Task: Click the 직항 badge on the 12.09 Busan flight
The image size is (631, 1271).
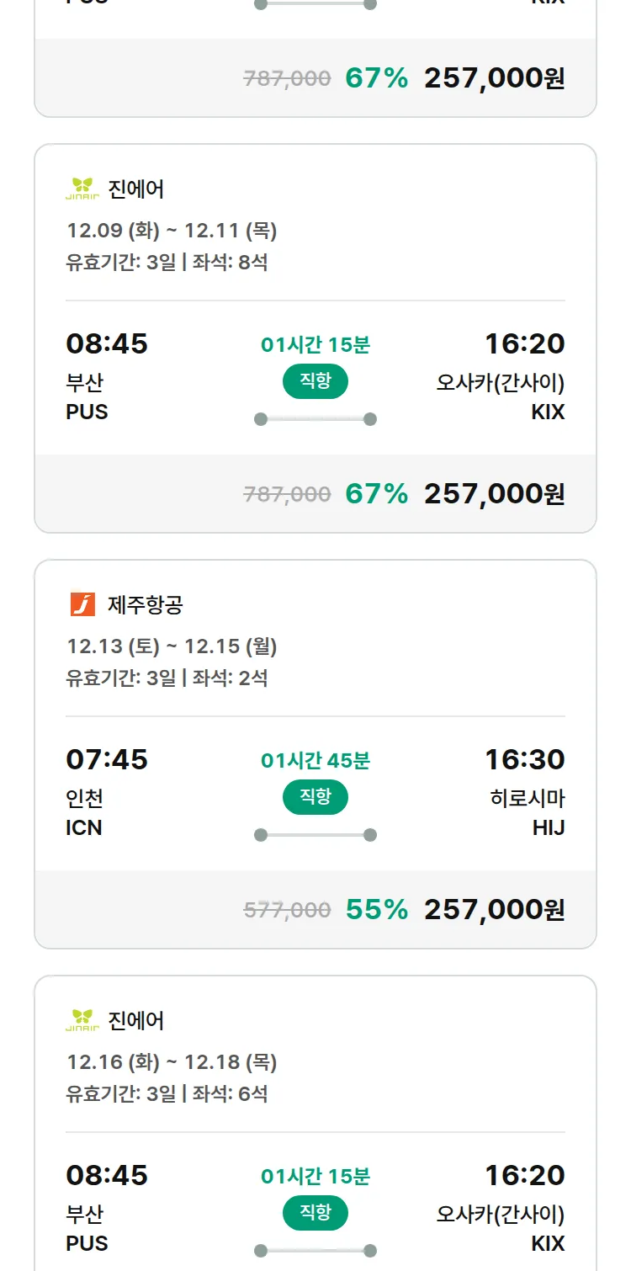Action: 315,381
